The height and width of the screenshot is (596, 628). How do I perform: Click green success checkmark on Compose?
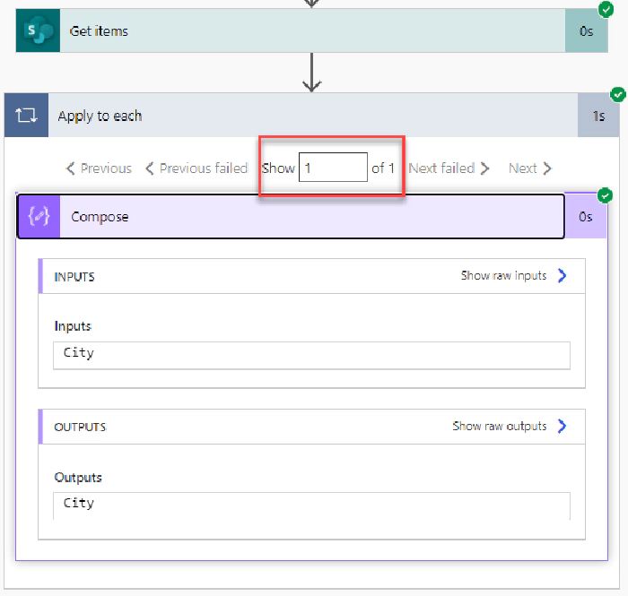click(605, 195)
